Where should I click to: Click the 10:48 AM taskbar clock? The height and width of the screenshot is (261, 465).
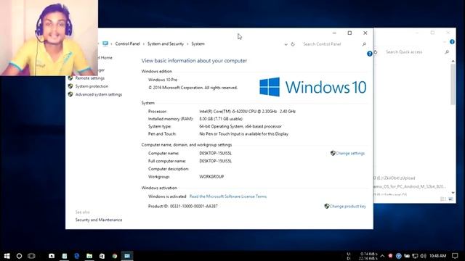pos(437,256)
